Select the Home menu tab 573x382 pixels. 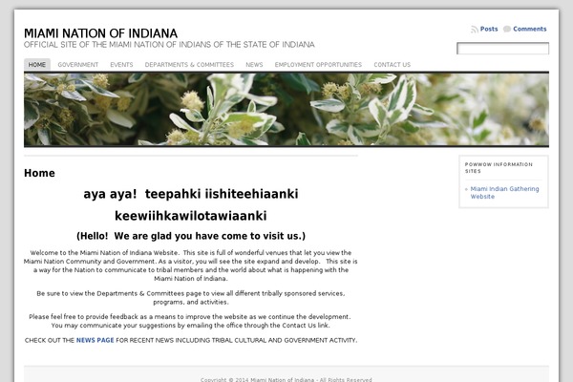[37, 65]
